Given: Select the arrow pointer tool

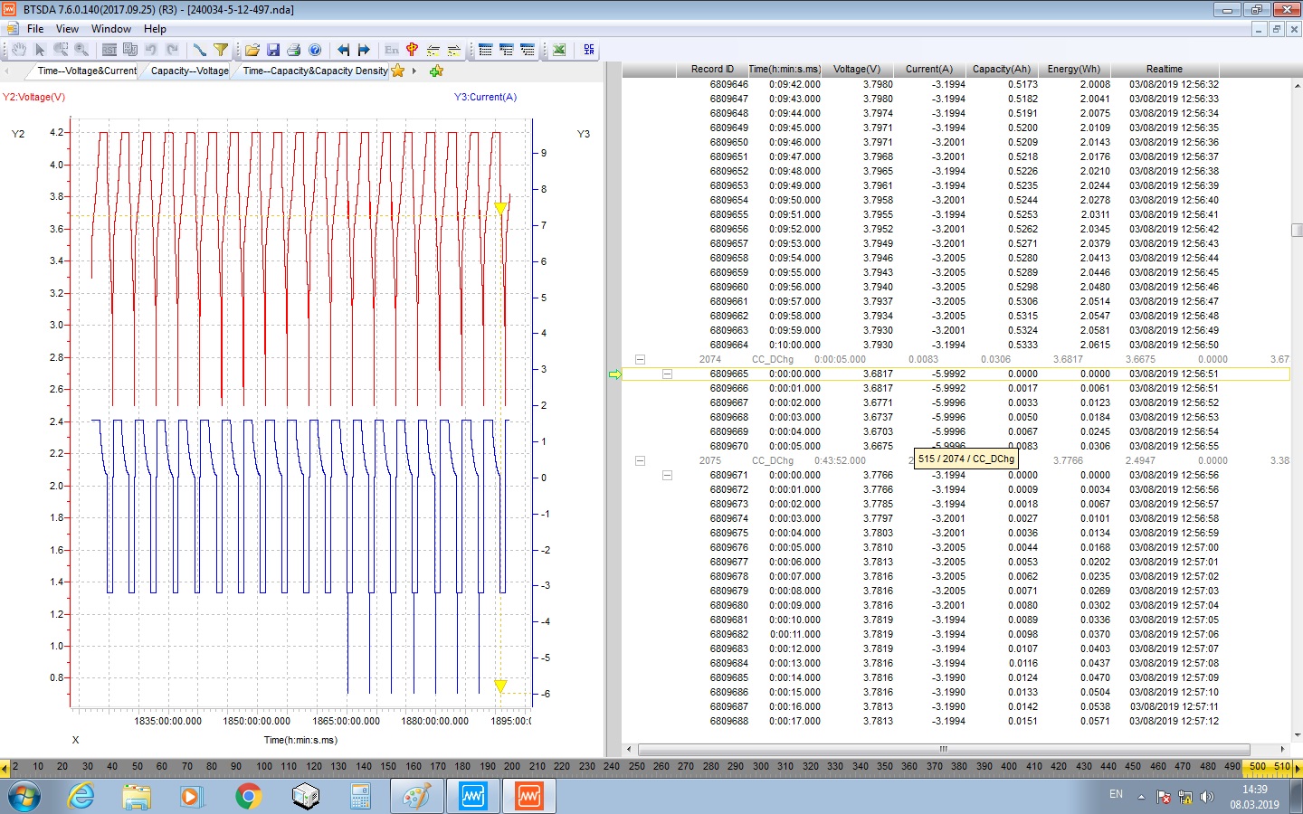Looking at the screenshot, I should [x=40, y=50].
